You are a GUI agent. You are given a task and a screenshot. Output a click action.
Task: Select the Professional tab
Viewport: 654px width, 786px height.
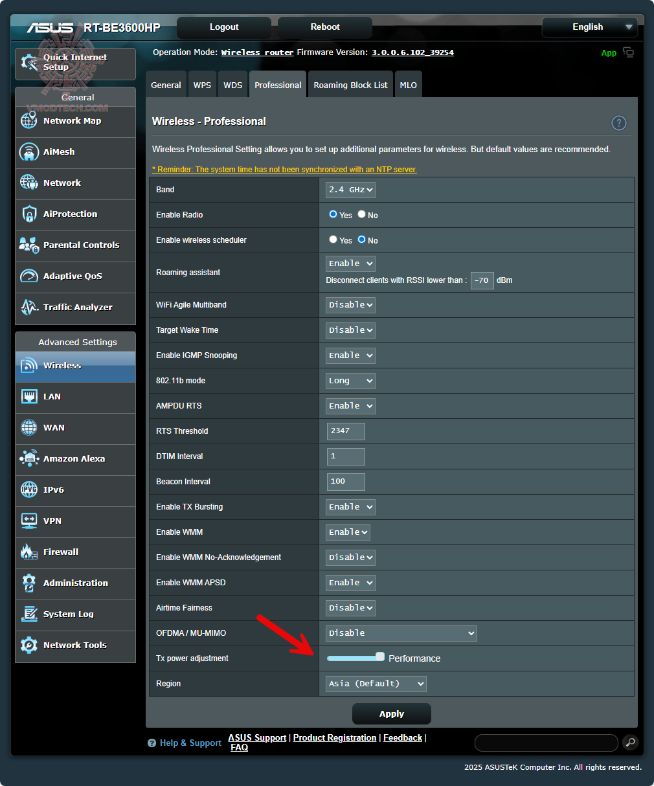pyautogui.click(x=278, y=85)
